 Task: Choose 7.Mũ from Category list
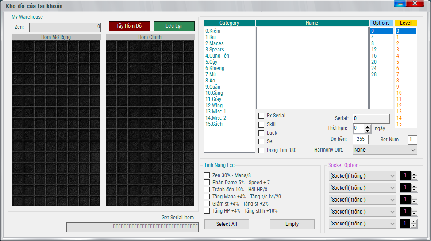coord(211,74)
